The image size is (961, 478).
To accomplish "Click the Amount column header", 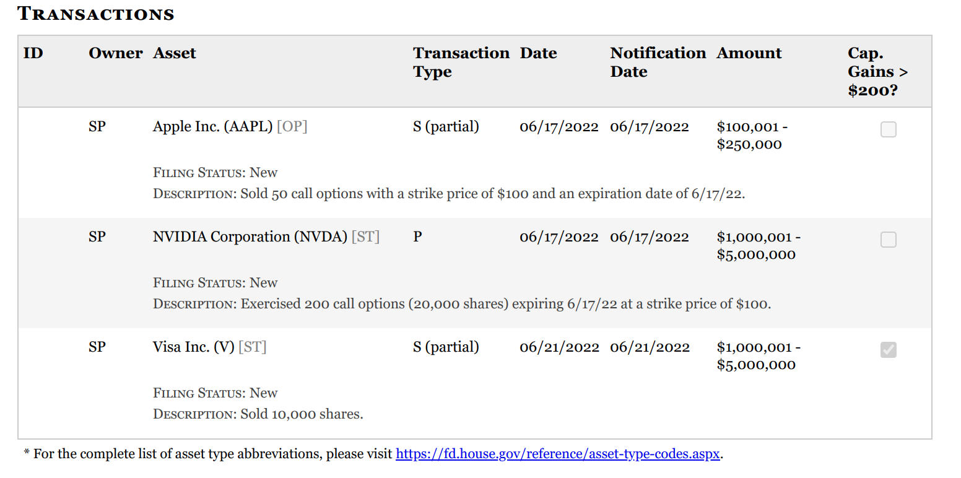I will 749,53.
